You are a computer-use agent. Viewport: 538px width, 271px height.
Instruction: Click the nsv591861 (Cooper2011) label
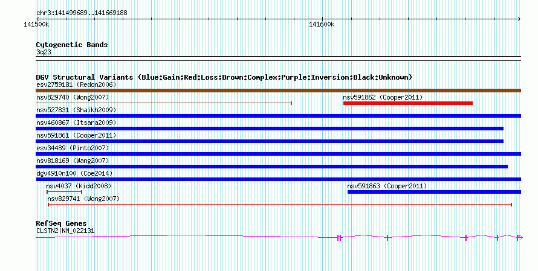[76, 135]
